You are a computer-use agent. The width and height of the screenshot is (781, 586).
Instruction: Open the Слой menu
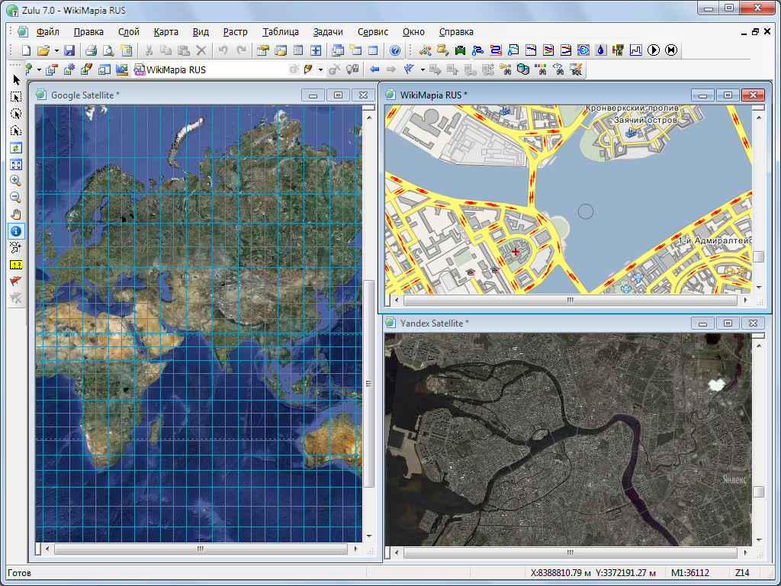pos(128,32)
